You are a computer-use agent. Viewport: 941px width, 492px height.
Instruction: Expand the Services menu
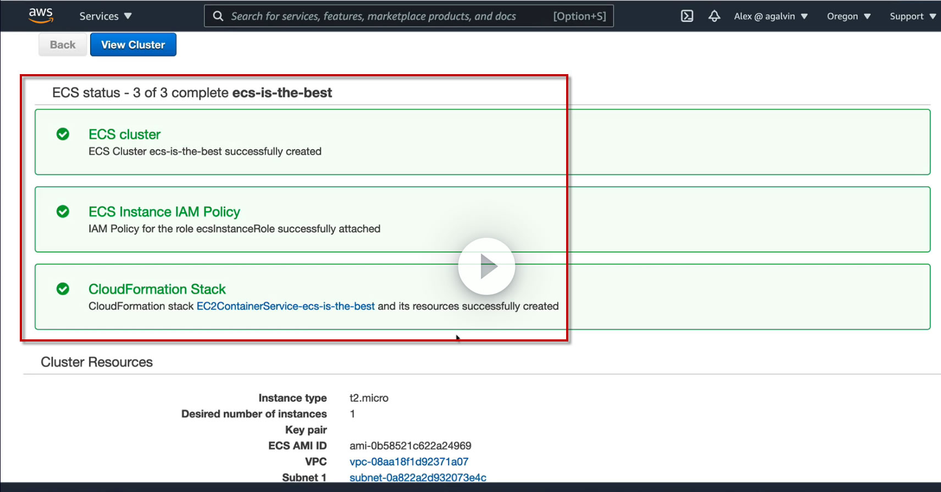(106, 16)
